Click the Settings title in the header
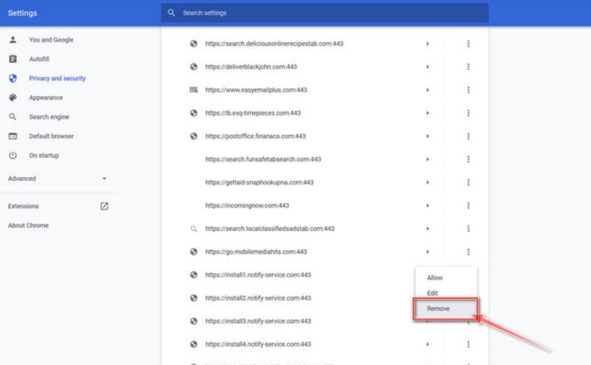Viewport: 591px width, 365px height. click(x=22, y=13)
